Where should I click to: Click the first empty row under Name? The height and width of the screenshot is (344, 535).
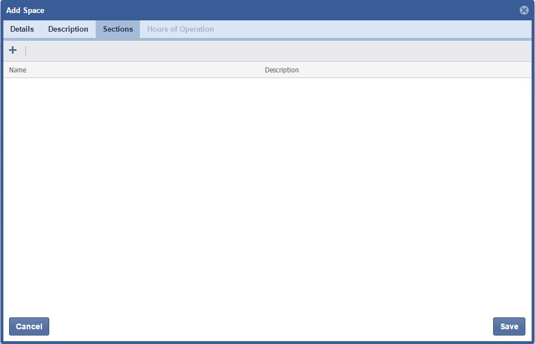click(x=130, y=86)
